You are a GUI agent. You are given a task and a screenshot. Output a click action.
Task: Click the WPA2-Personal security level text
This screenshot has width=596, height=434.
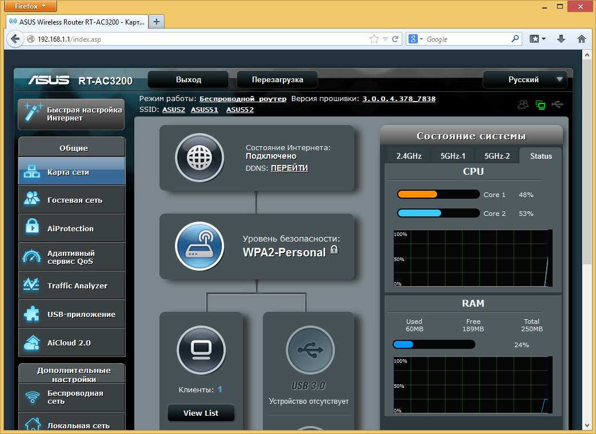click(285, 252)
